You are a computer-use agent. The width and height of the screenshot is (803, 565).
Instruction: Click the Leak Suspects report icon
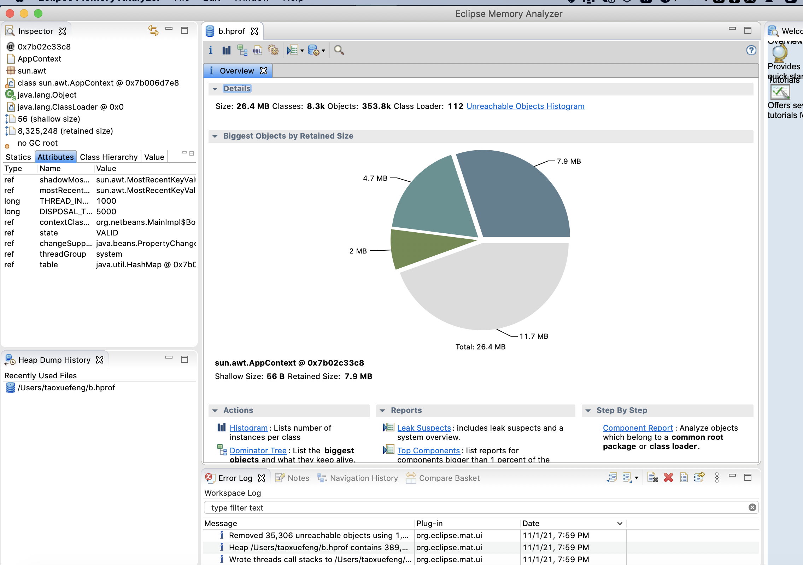point(388,427)
